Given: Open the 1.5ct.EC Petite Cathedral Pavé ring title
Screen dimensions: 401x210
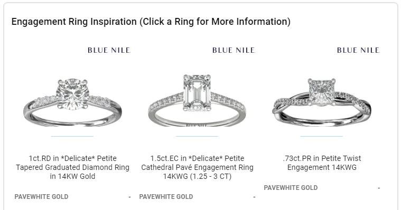Looking at the screenshot, I should (197, 167).
